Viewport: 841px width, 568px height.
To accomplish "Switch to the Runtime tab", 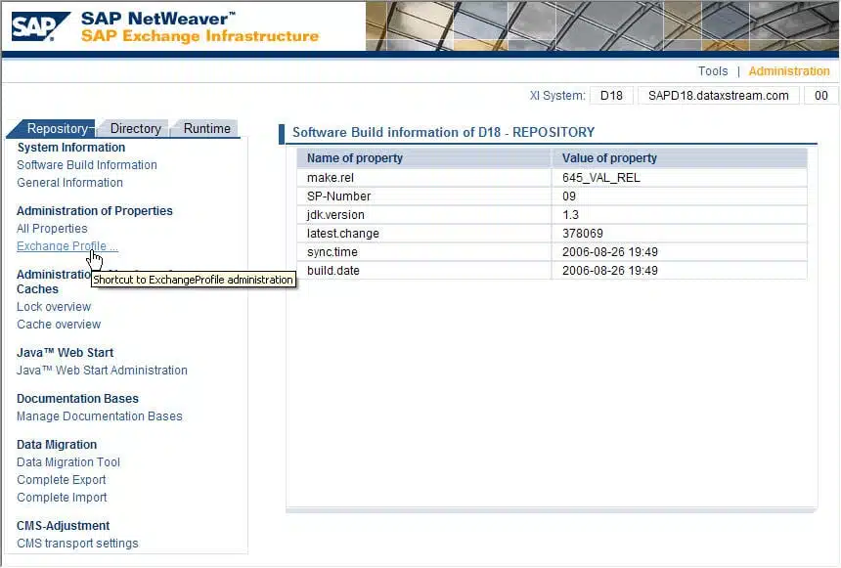I will point(206,128).
